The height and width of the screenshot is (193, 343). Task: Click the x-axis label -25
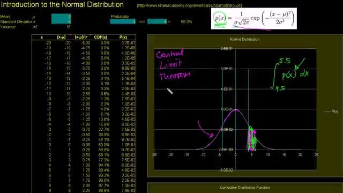pyautogui.click(x=154, y=155)
